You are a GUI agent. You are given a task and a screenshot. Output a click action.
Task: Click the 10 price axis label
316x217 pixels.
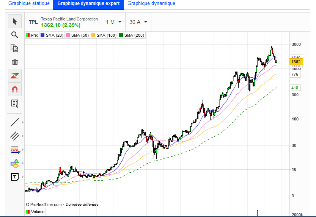[294, 169]
